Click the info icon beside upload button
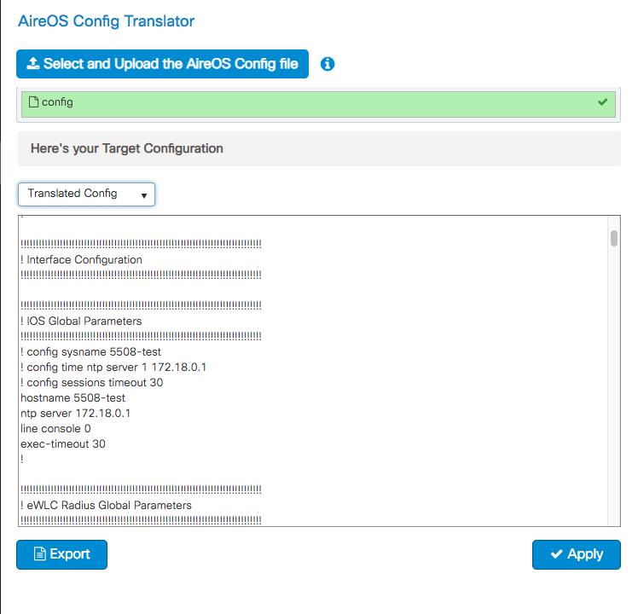The image size is (638, 614). point(328,64)
